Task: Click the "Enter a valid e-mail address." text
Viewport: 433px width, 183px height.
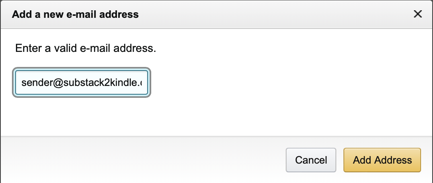Action: (x=86, y=49)
